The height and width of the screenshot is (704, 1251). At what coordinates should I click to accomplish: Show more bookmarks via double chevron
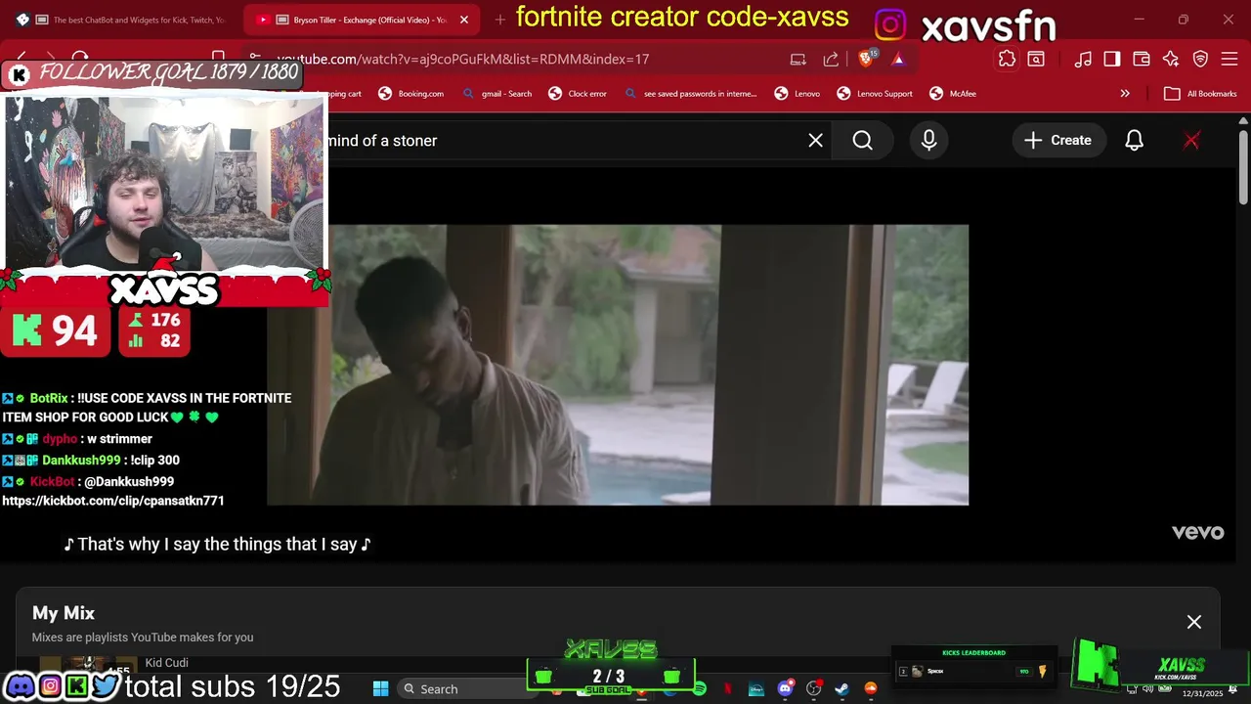(1125, 94)
